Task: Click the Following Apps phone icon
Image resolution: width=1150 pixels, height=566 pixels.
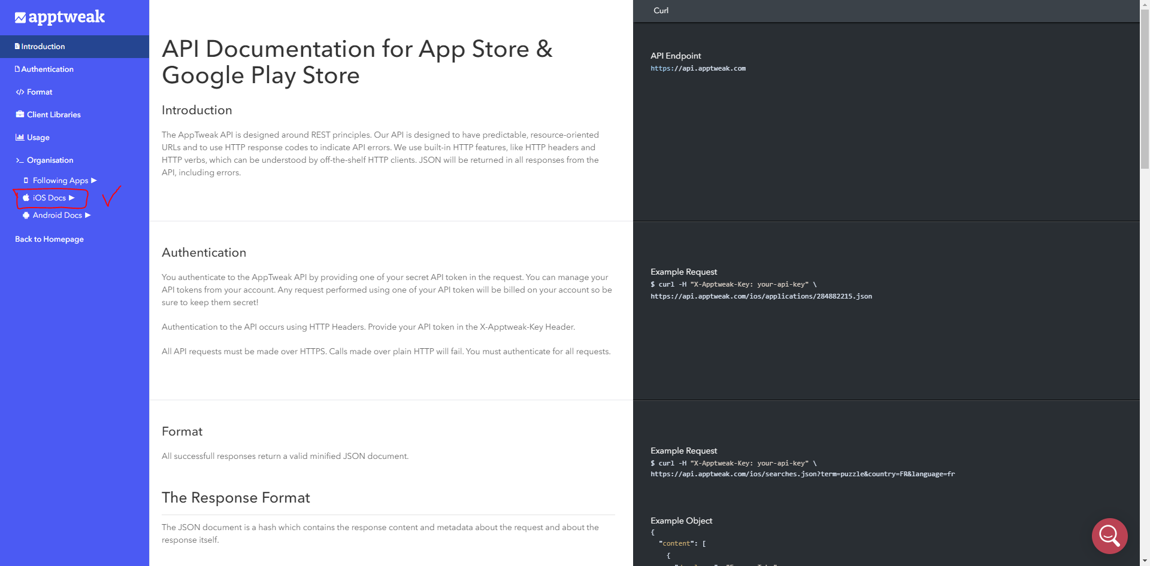Action: point(26,180)
